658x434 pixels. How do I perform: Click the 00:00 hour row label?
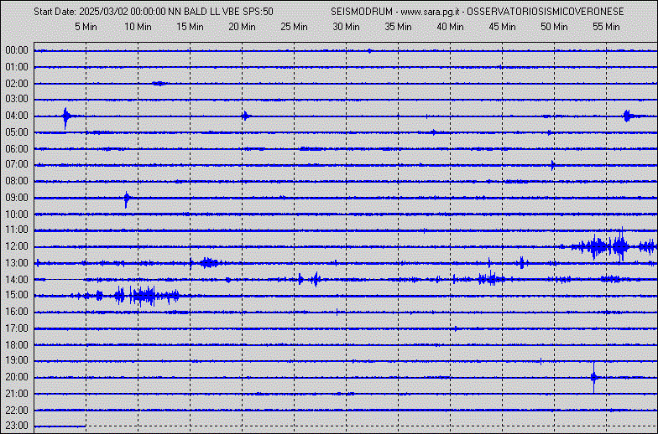(x=17, y=50)
